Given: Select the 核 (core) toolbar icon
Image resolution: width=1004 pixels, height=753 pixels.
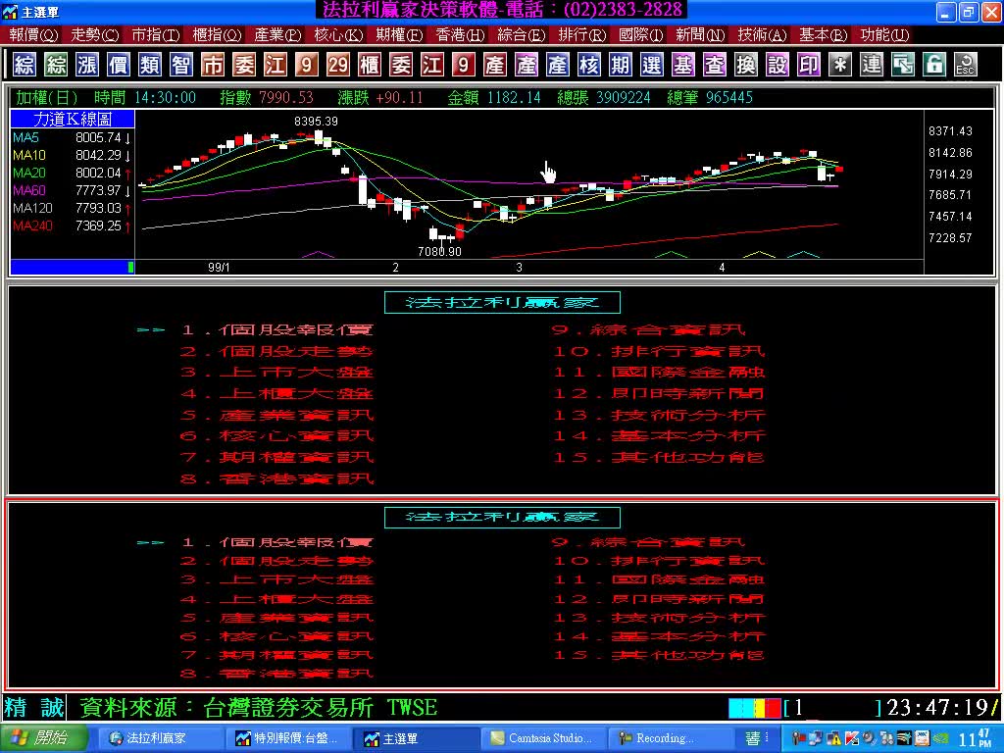Looking at the screenshot, I should (x=589, y=65).
